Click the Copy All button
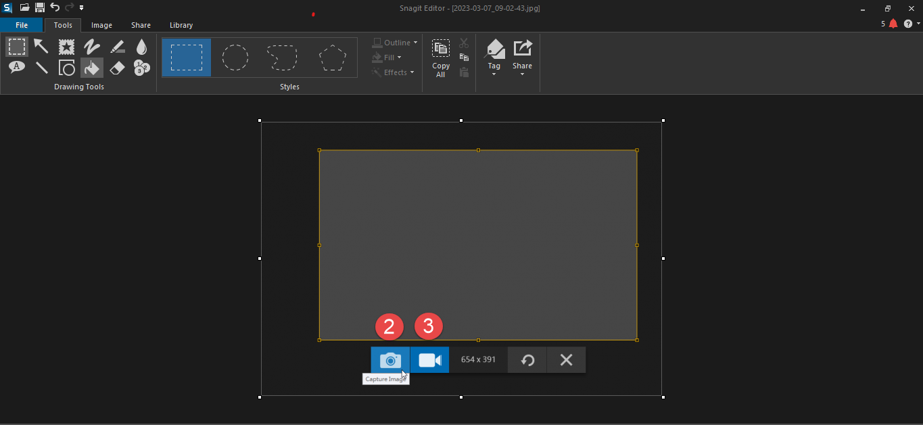923x425 pixels. tap(441, 58)
